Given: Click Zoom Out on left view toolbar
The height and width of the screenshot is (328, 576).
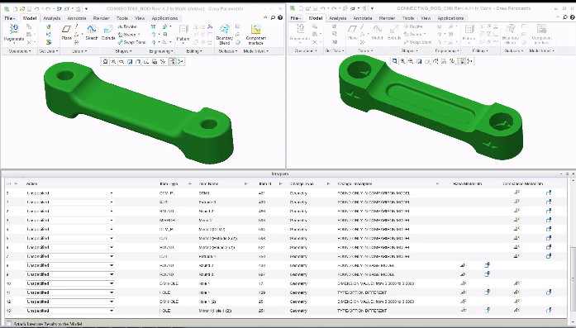Looking at the screenshot, I should [121, 62].
